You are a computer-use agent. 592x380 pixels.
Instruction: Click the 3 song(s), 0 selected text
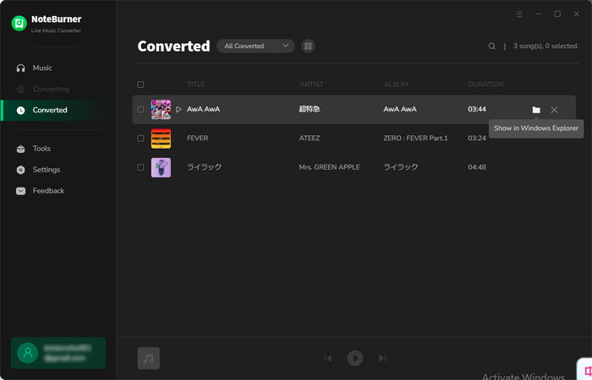(545, 46)
